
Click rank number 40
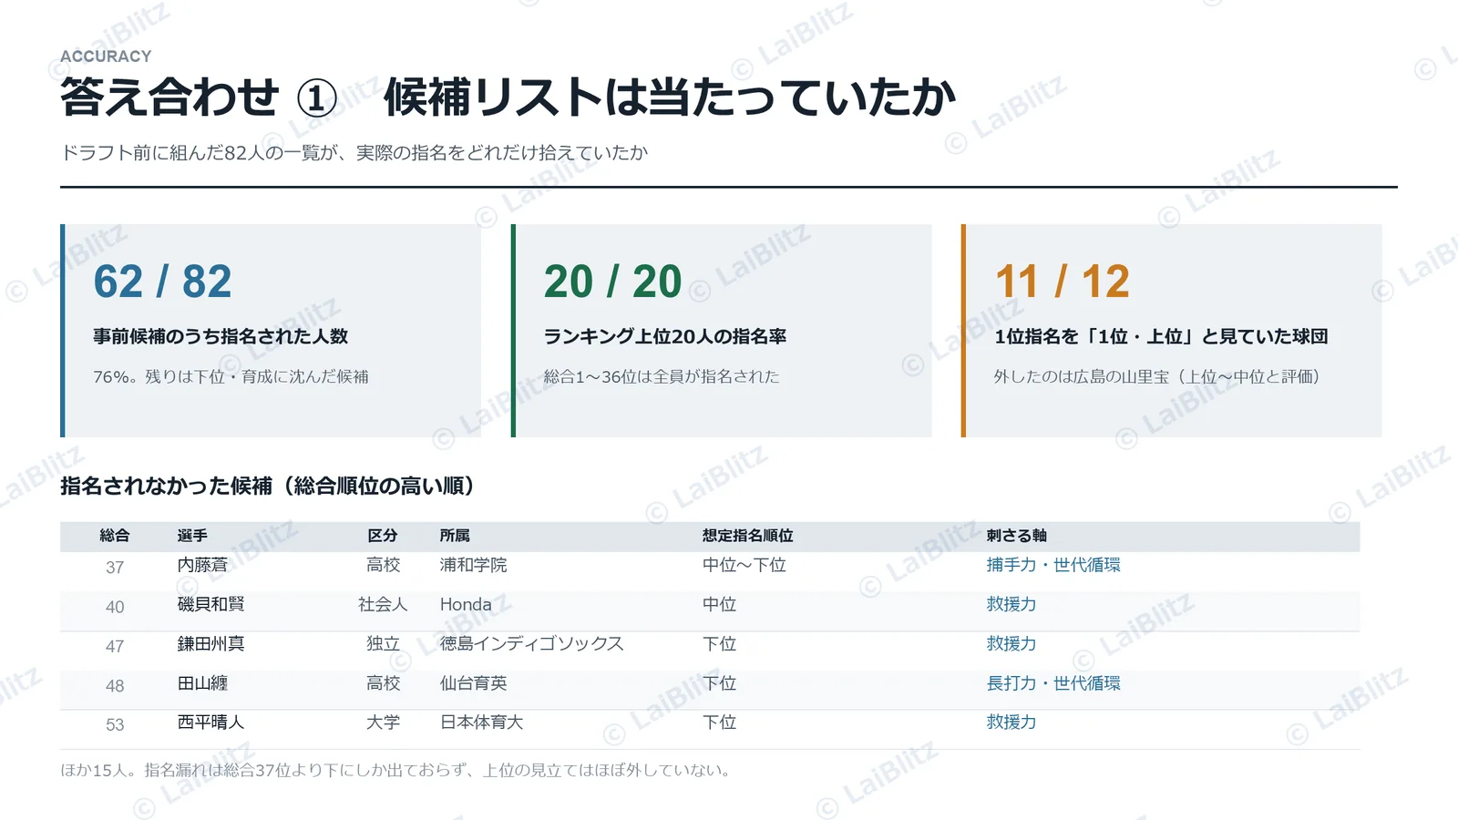tap(115, 607)
